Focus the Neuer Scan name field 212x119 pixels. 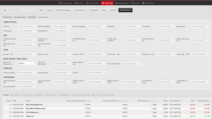click(23, 10)
